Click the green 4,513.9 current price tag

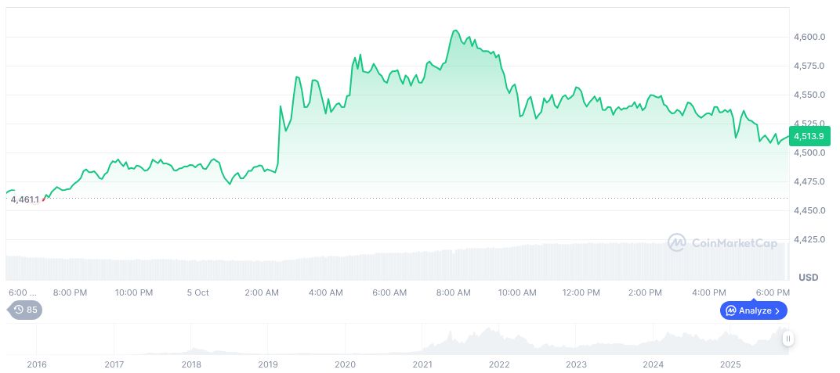coord(808,136)
